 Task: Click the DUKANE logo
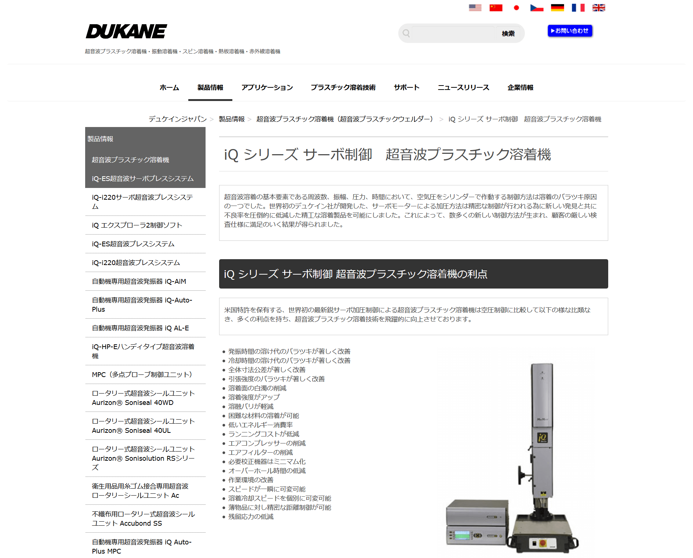coord(127,32)
